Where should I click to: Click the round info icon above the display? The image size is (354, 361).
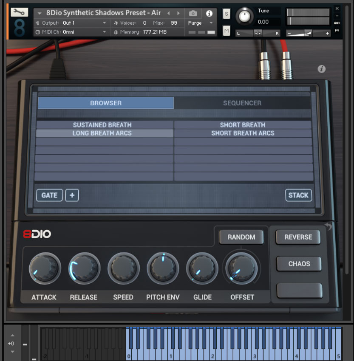click(321, 69)
